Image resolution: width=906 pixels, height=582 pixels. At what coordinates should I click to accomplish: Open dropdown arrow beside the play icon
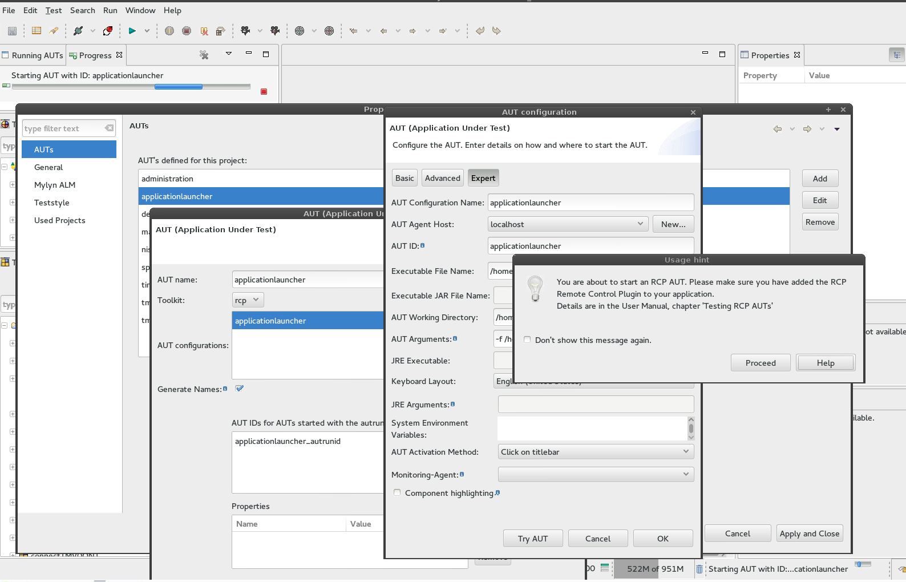tap(147, 31)
